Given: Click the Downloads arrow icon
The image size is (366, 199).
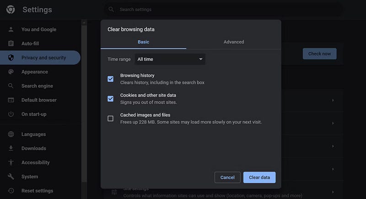Looking at the screenshot, I should (x=11, y=148).
